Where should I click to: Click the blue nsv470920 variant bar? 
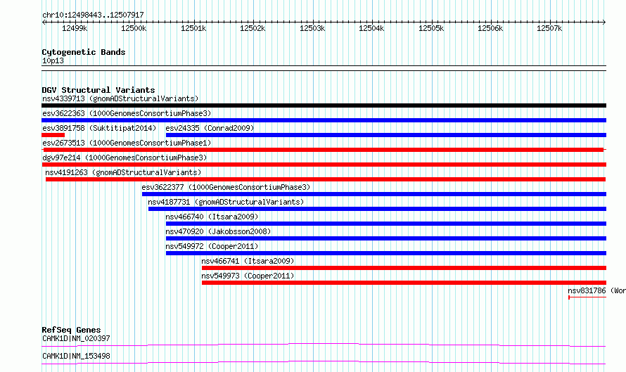click(x=386, y=238)
